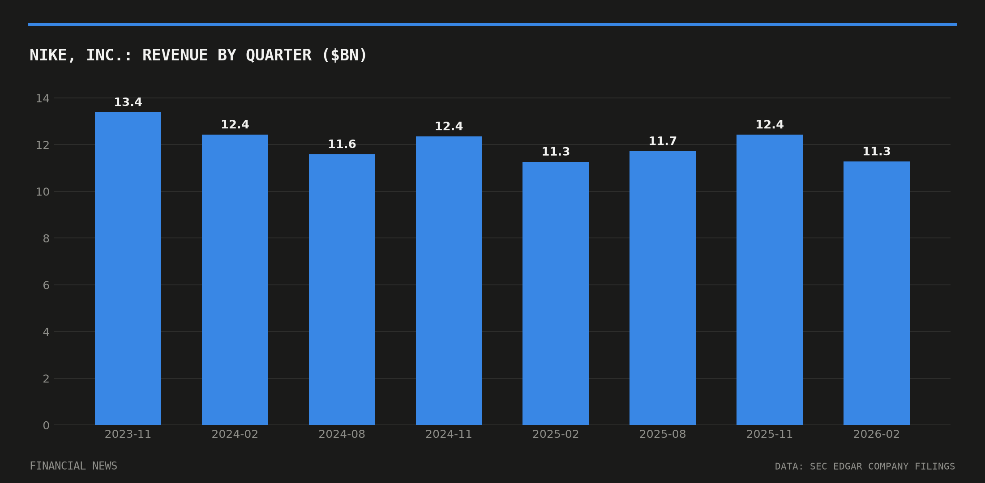This screenshot has width=985, height=483.
Task: Click the 11.6 value label
Action: [342, 144]
